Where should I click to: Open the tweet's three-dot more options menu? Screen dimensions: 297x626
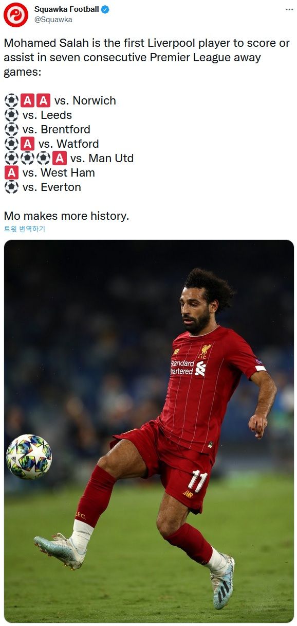coord(290,10)
